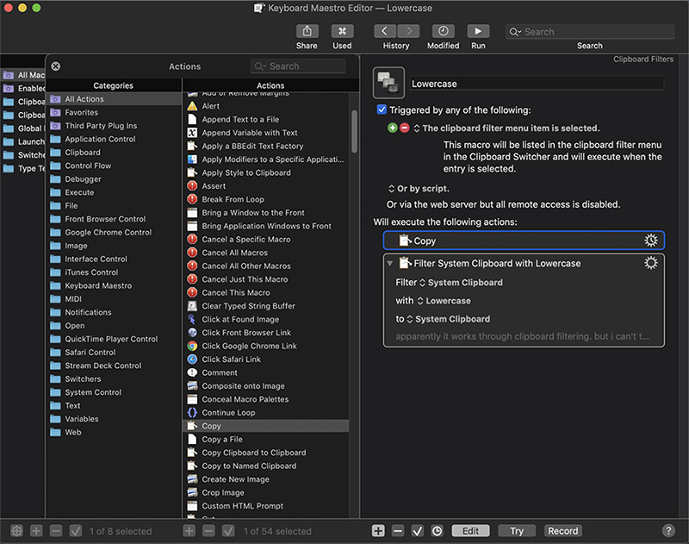
Task: Toggle enable for the selected action
Action: tap(418, 531)
